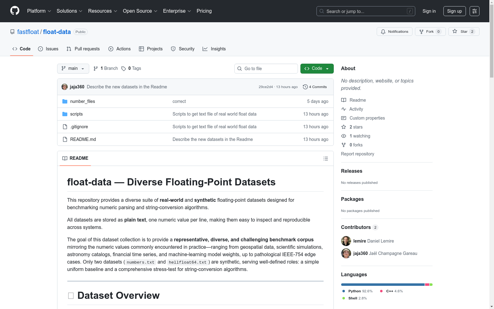Select the Code repository tab
Image resolution: width=494 pixels, height=309 pixels.
coord(22,49)
